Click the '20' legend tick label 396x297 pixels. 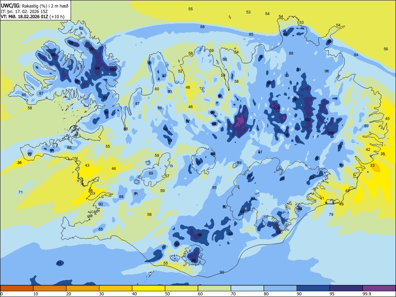point(69,294)
